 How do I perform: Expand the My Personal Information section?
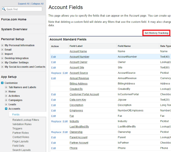(2, 45)
